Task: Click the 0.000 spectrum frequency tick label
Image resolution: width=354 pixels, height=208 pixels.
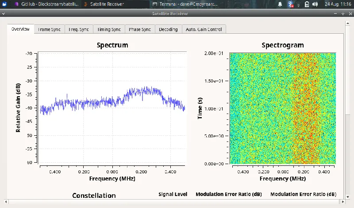Action: coord(112,172)
